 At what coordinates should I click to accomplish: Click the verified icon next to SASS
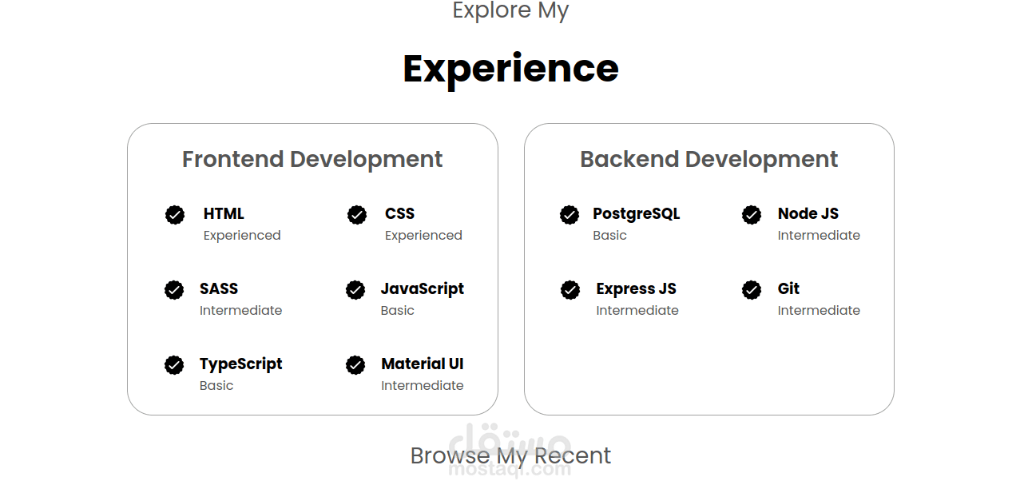(174, 290)
